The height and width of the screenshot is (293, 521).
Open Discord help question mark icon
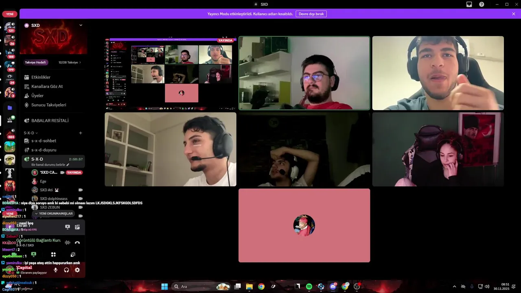[x=482, y=4]
